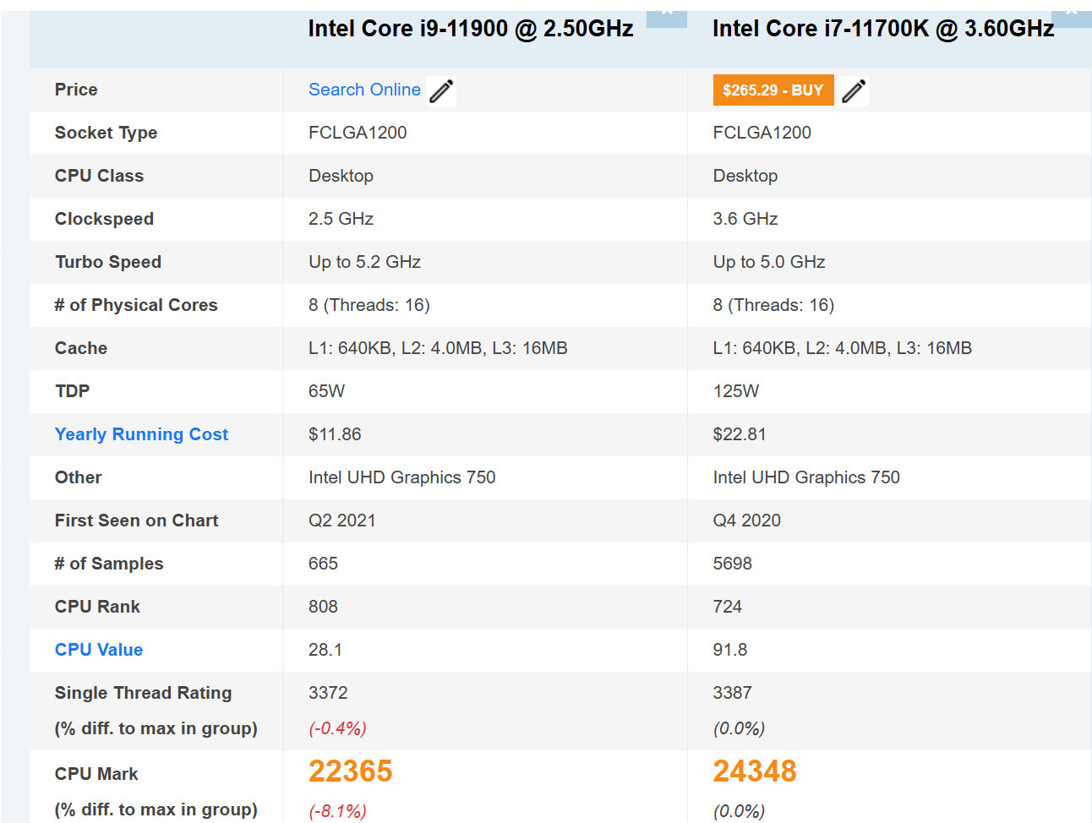
Task: Click the 65W TDP value
Action: pos(326,391)
